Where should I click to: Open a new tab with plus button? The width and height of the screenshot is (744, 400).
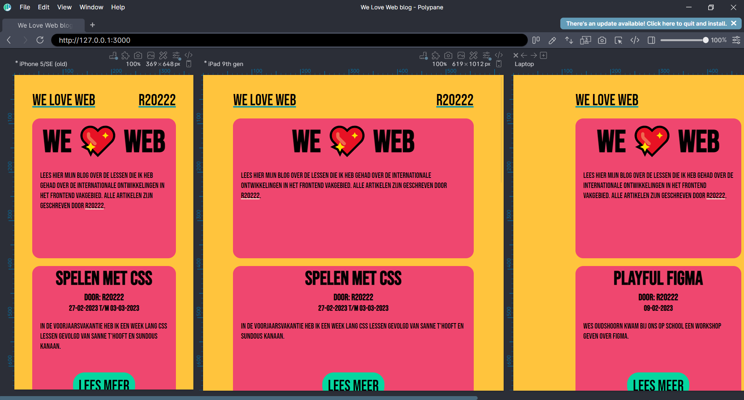[92, 25]
